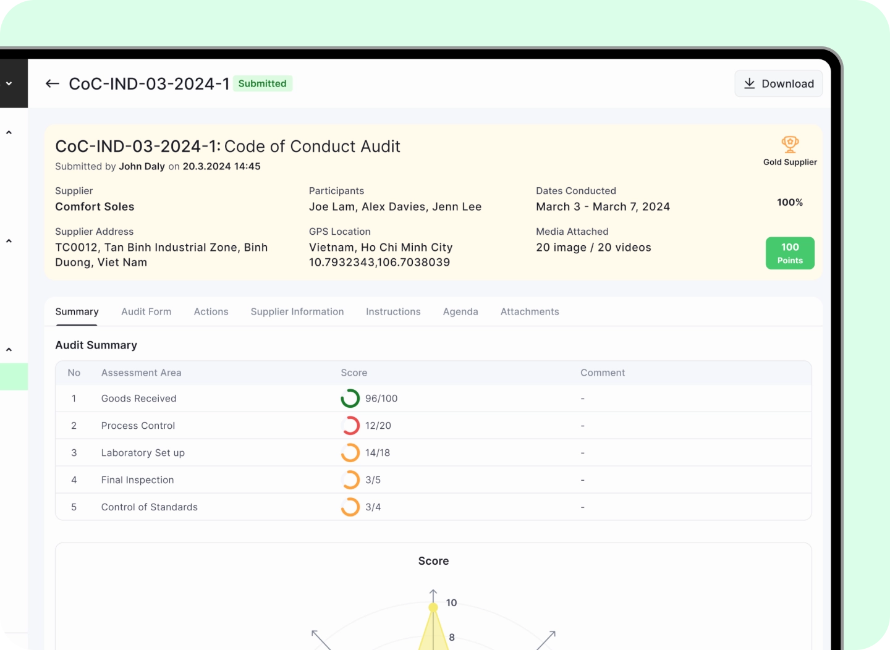Click the 100% completion indicator
Viewport: 890px width, 650px height.
(789, 202)
